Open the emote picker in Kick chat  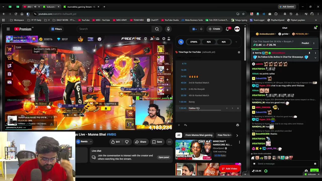pyautogui.click(x=315, y=164)
